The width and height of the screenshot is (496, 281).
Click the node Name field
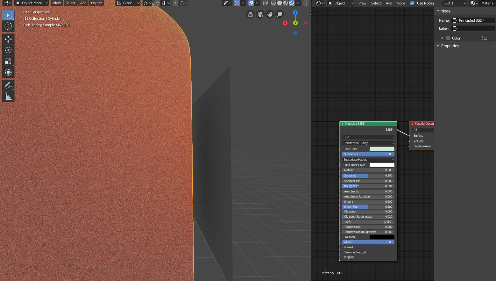[x=473, y=20]
